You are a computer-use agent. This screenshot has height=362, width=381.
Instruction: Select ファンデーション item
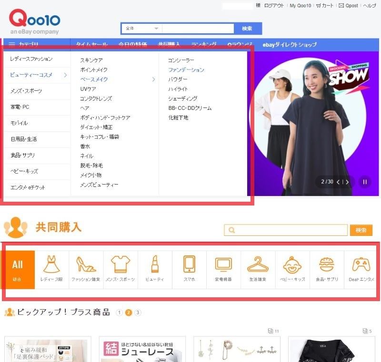click(186, 70)
